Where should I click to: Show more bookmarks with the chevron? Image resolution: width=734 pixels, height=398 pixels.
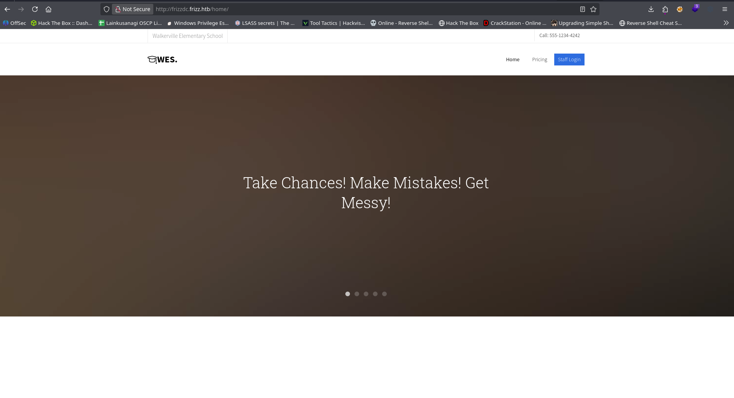[726, 23]
